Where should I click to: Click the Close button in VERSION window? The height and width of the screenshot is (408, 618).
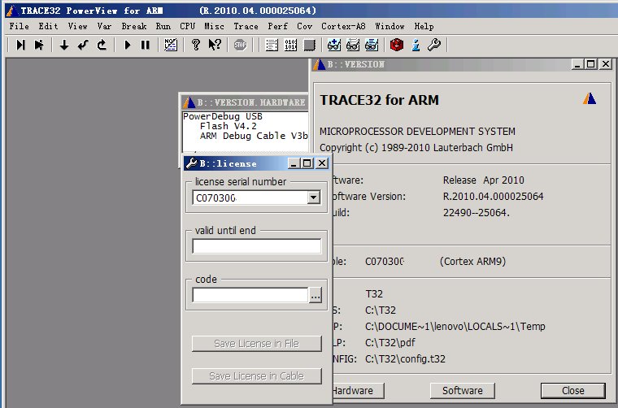pos(572,390)
